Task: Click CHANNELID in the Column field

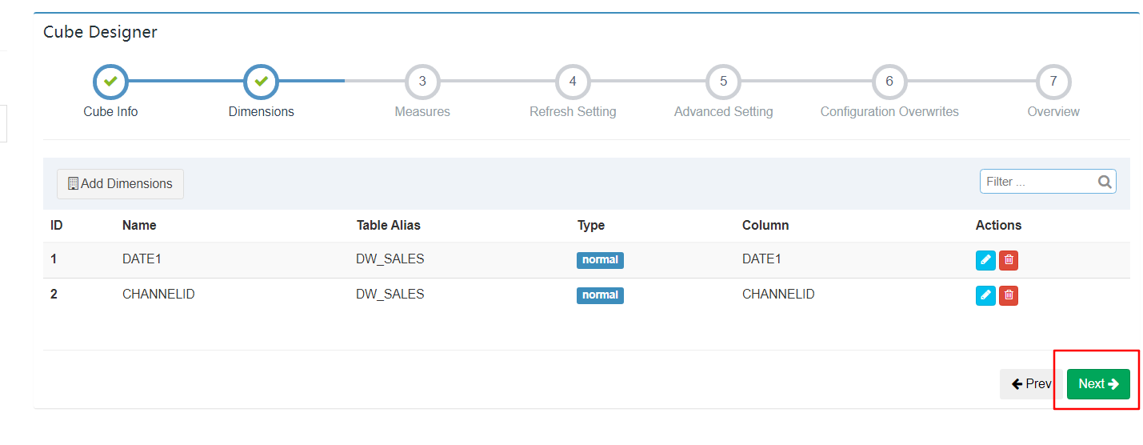Action: pos(778,295)
